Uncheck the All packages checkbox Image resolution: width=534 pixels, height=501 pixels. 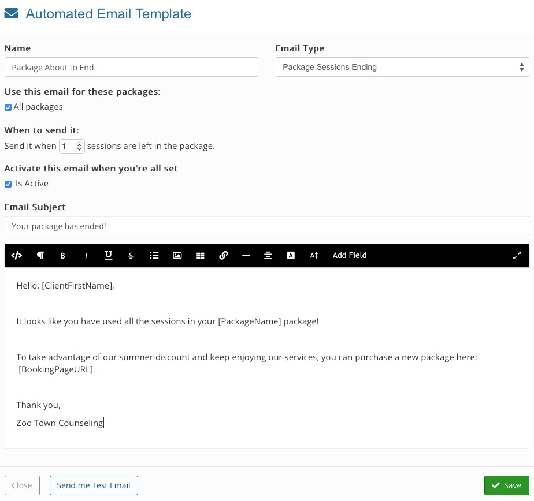(x=8, y=107)
